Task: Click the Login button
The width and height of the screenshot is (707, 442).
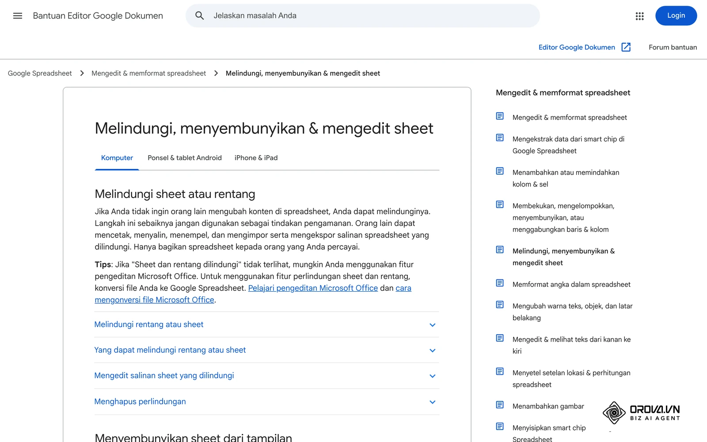Action: (x=676, y=15)
